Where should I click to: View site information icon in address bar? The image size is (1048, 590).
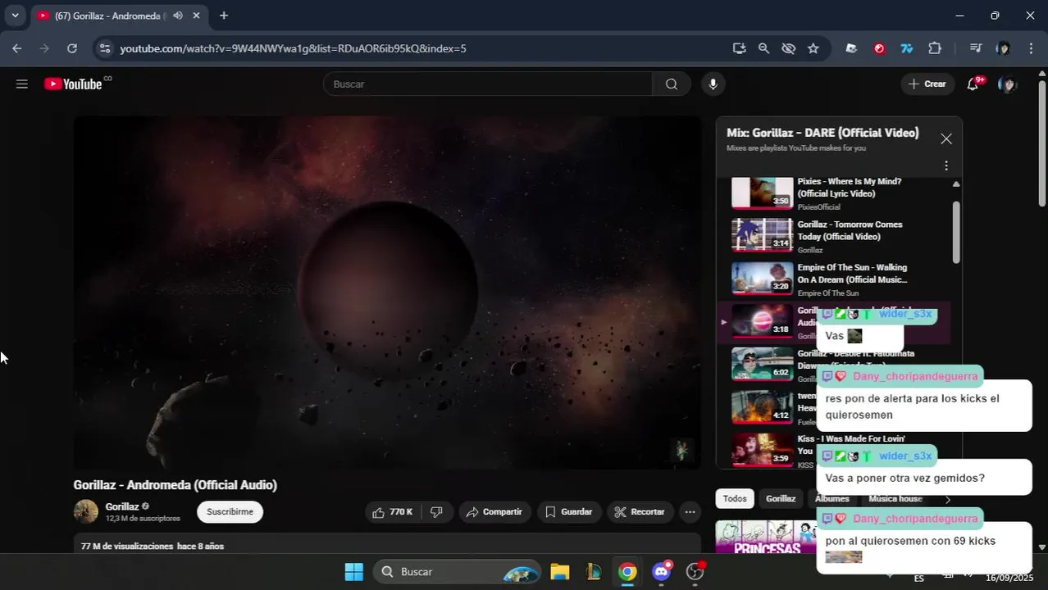(105, 48)
